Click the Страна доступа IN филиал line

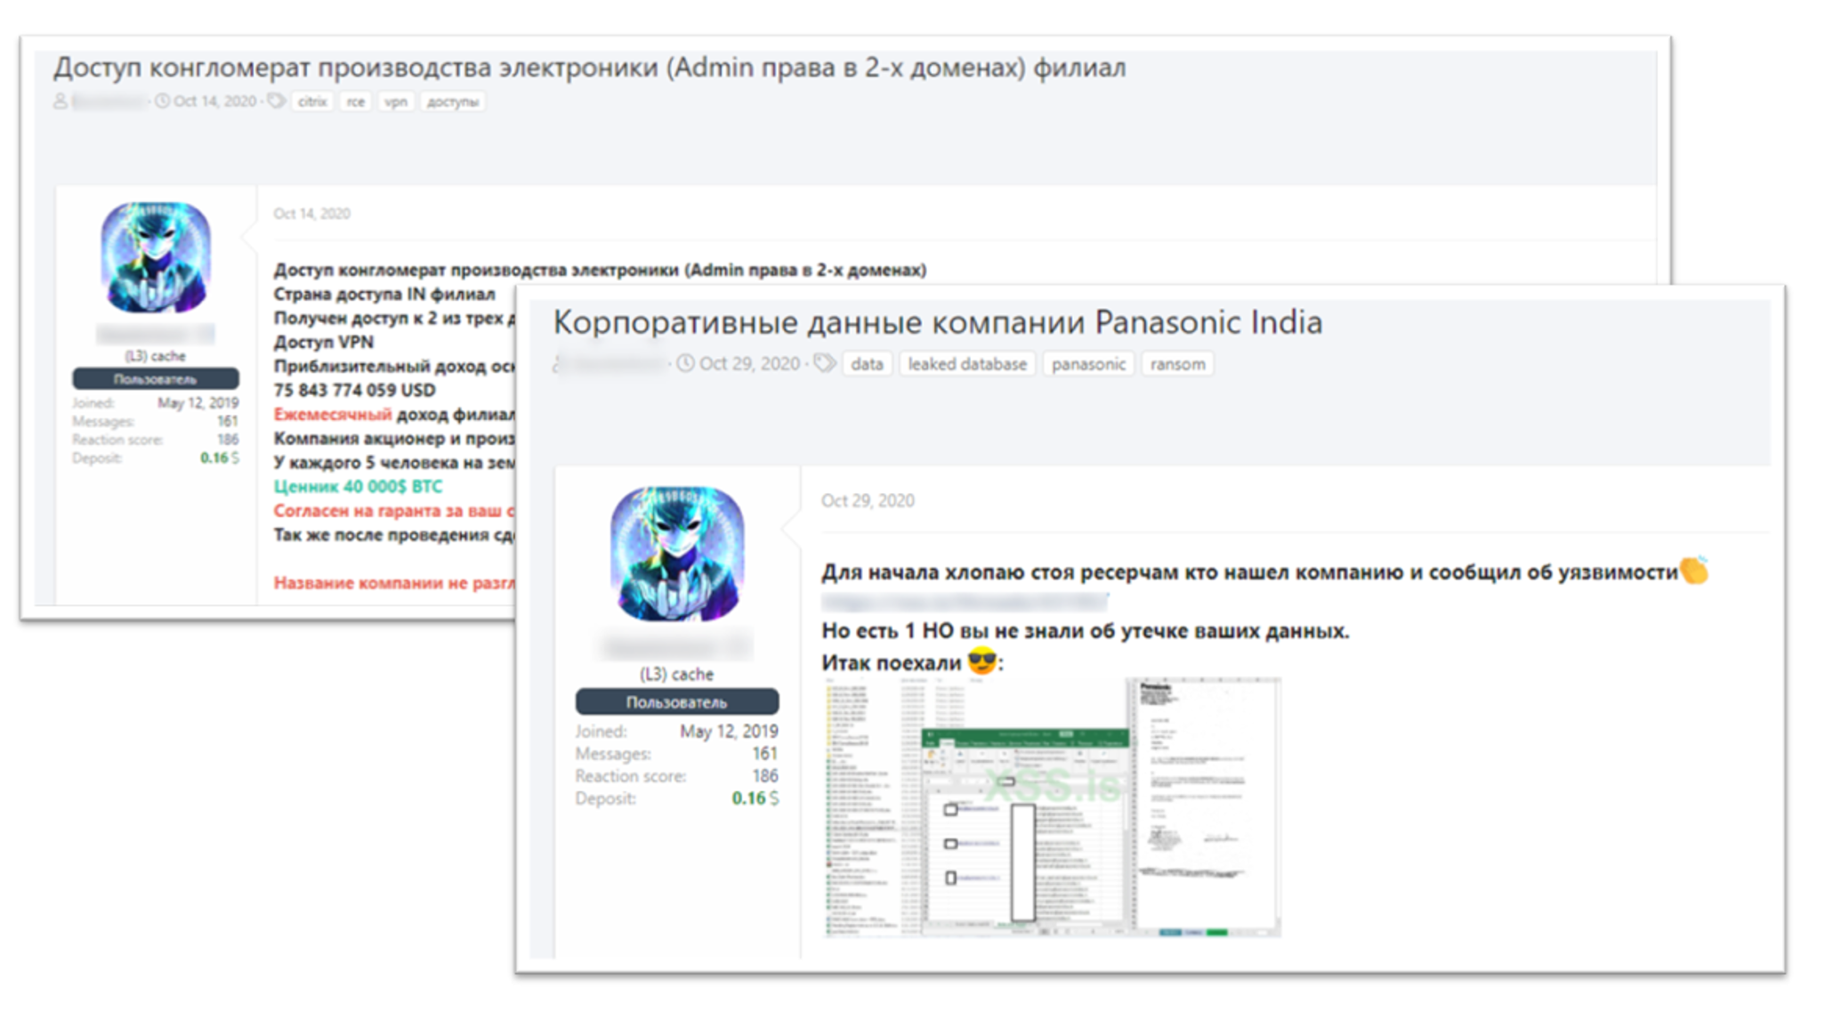coord(384,295)
